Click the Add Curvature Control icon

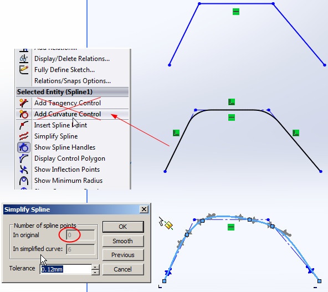(24, 114)
